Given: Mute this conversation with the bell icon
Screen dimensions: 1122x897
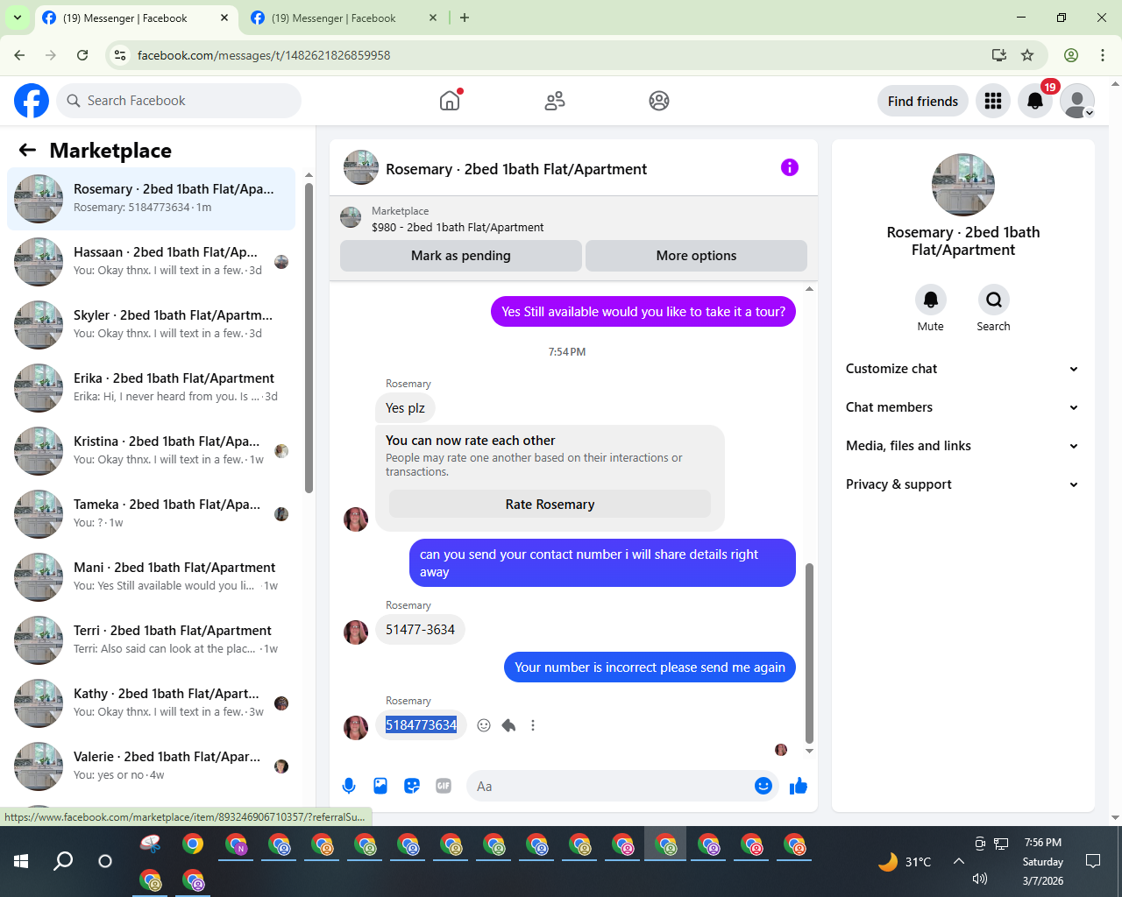Looking at the screenshot, I should pyautogui.click(x=931, y=300).
